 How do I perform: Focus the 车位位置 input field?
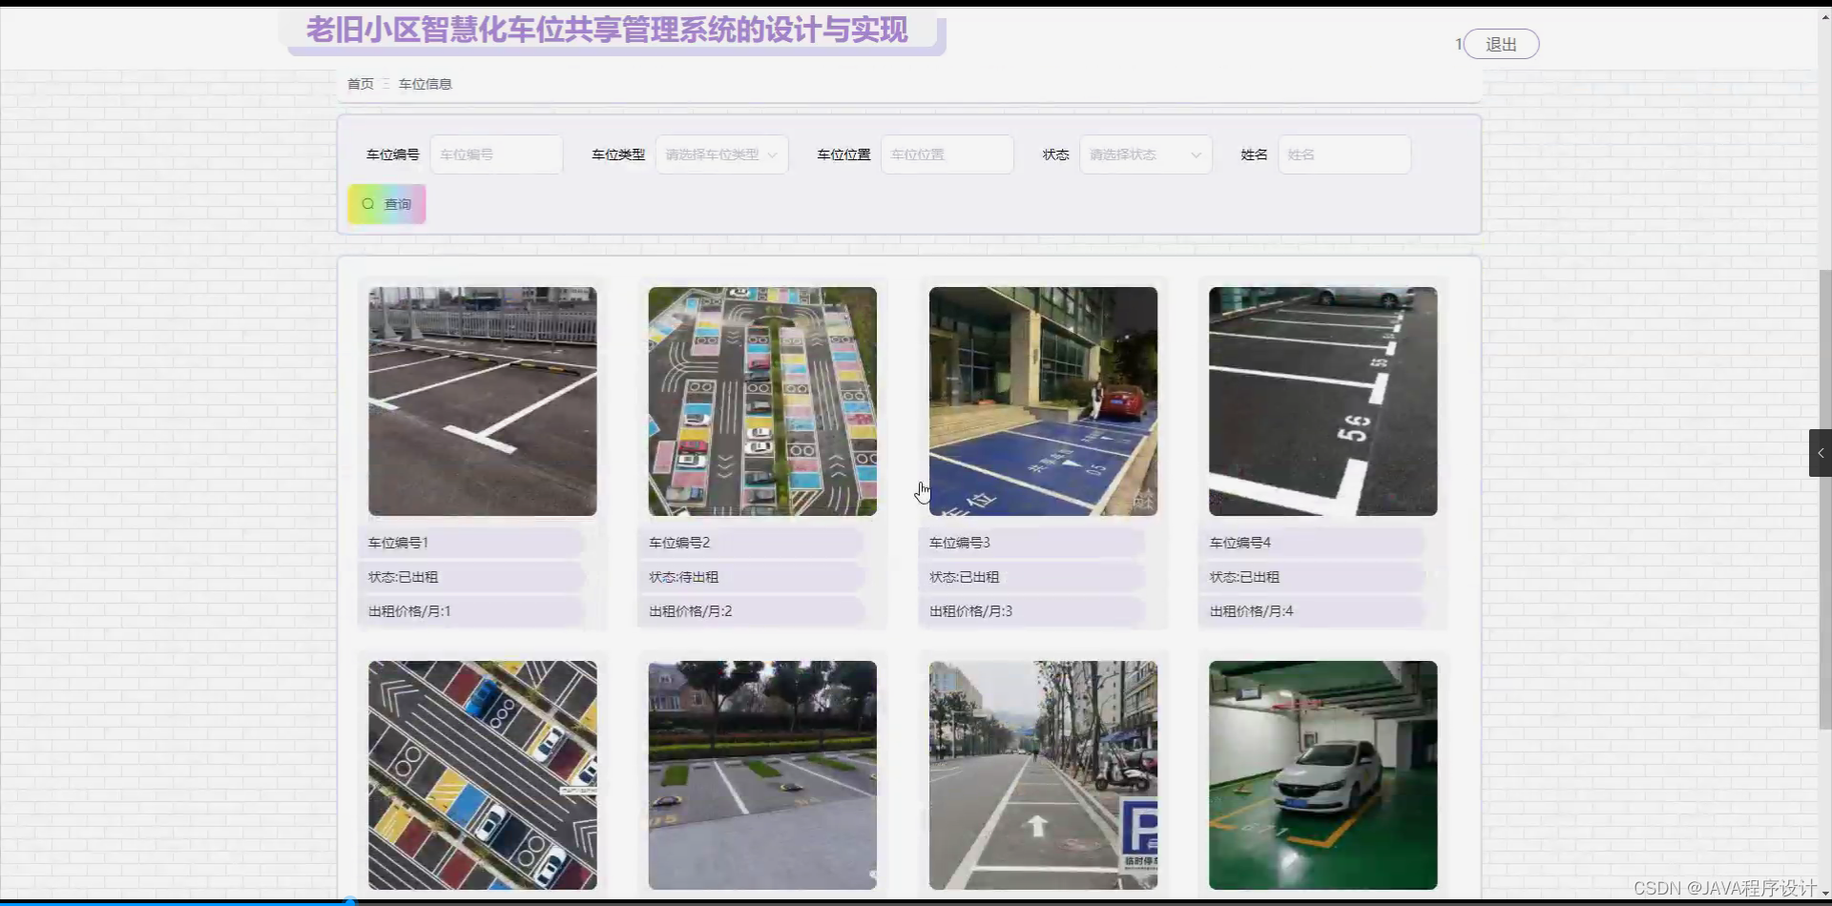tap(947, 154)
